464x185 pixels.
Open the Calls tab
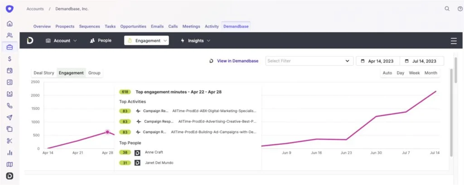[x=173, y=26]
